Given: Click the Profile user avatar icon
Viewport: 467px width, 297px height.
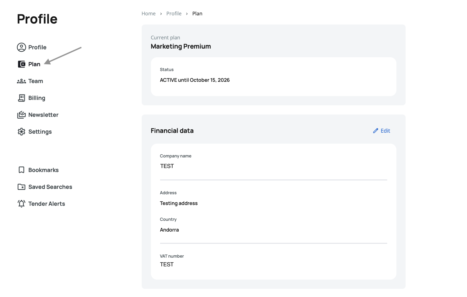Looking at the screenshot, I should tap(21, 47).
